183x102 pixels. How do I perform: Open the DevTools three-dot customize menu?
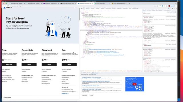(174, 8)
